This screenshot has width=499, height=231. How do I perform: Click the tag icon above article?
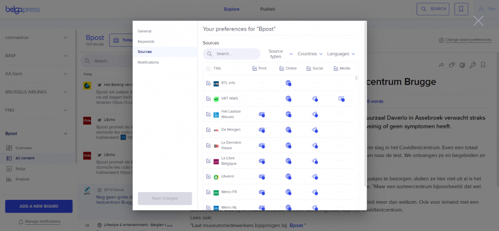pos(452,65)
